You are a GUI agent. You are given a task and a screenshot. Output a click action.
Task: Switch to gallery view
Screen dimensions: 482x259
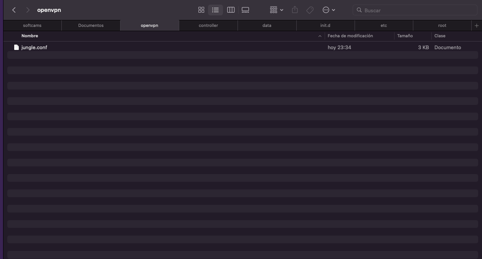[245, 10]
